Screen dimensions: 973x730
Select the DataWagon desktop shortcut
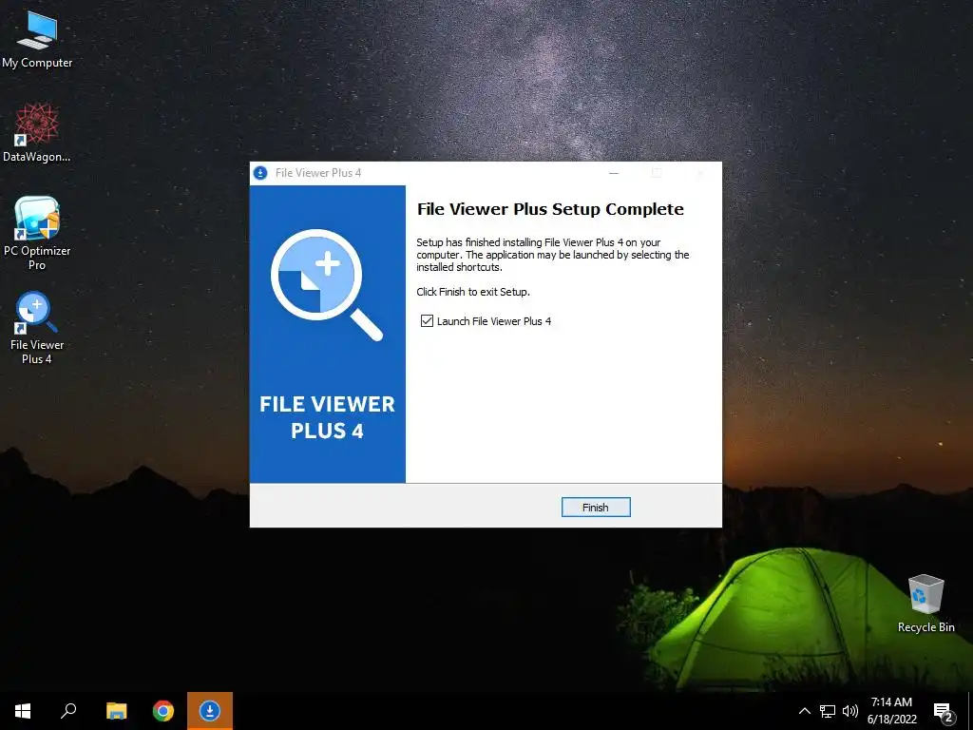(x=37, y=132)
